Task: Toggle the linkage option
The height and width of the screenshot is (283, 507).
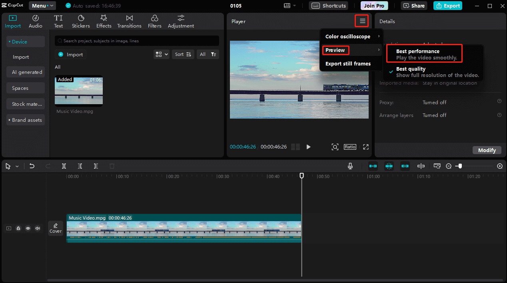Action: point(405,166)
